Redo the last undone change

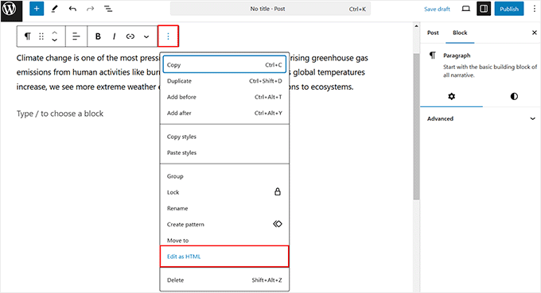click(x=90, y=9)
